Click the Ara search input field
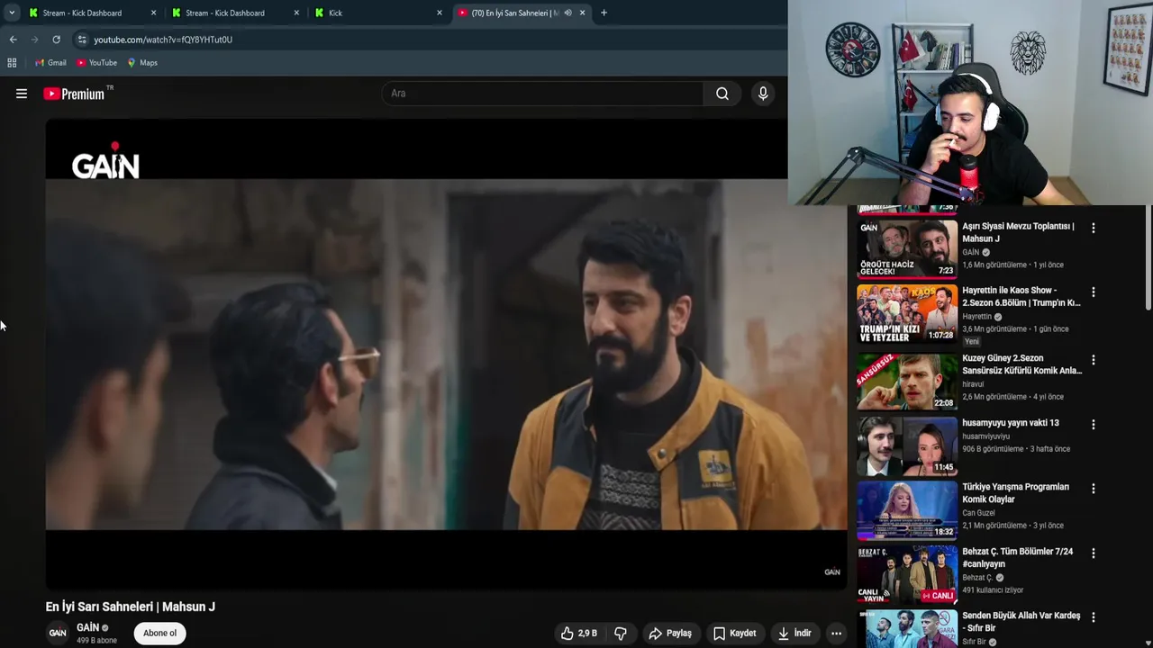This screenshot has height=648, width=1153. [543, 94]
